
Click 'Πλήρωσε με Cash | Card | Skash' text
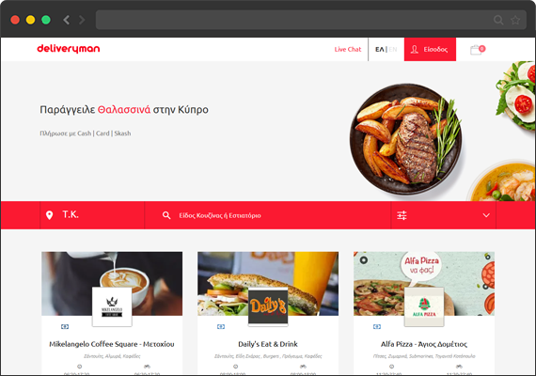point(86,133)
